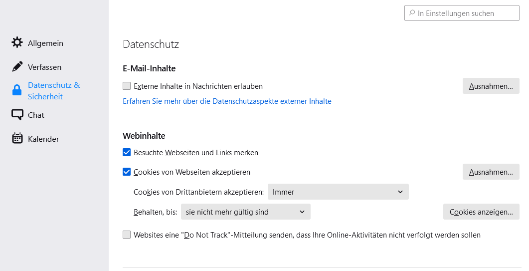This screenshot has height=271, width=529.
Task: Click the Datenschutz lock icon
Action: click(17, 90)
